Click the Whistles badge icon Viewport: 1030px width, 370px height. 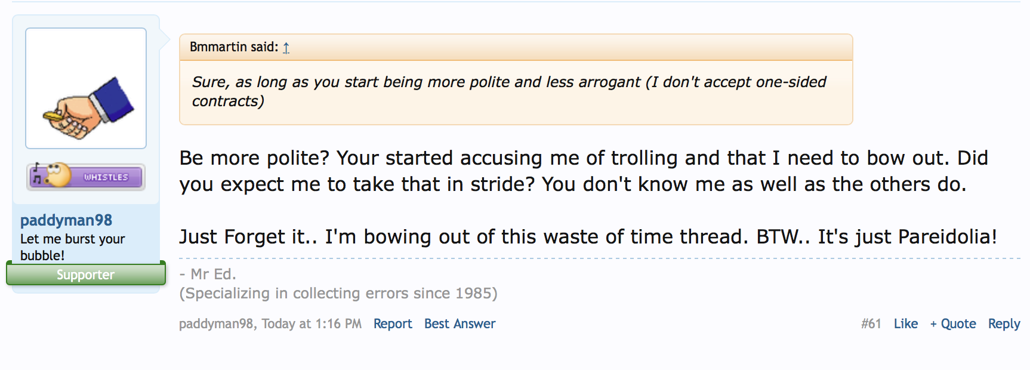[86, 177]
